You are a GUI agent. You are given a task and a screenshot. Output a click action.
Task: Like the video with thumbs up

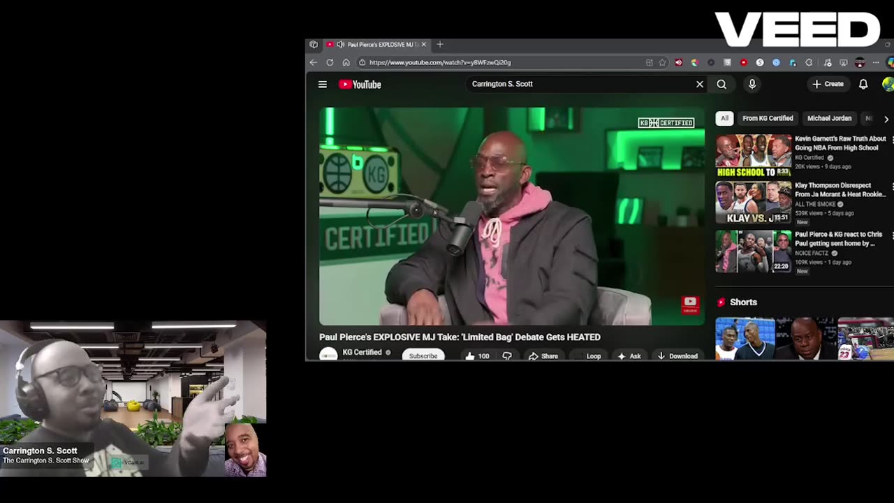point(477,356)
